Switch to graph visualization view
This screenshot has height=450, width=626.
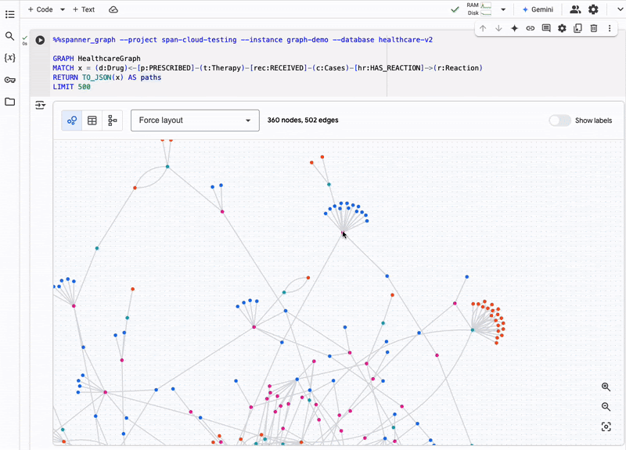(72, 121)
